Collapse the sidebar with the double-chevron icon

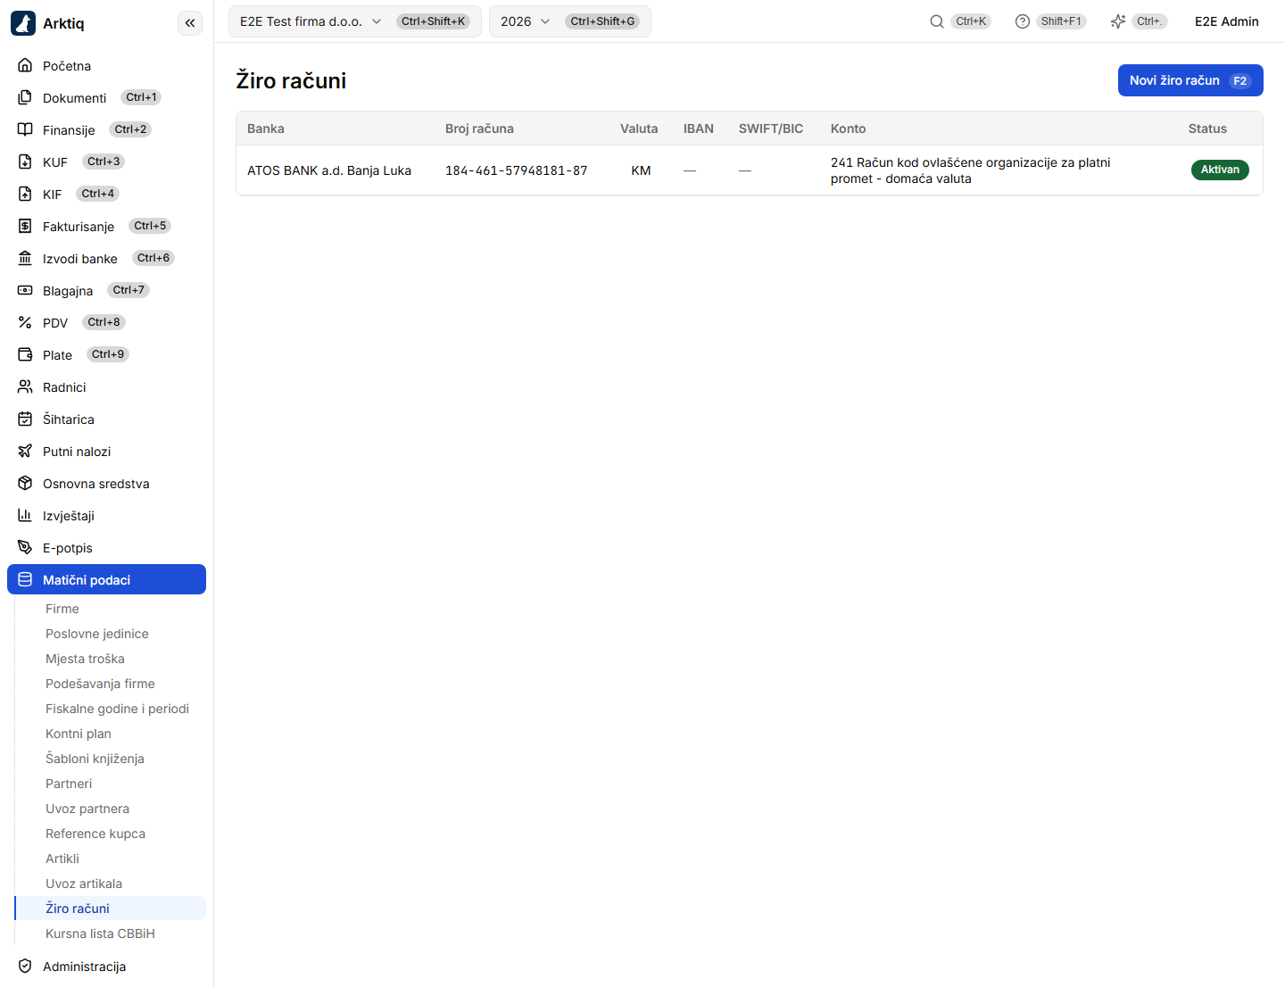point(190,23)
